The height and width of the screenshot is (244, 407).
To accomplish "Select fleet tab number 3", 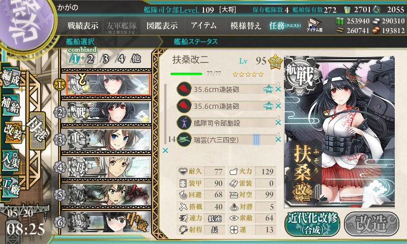I will point(105,59).
